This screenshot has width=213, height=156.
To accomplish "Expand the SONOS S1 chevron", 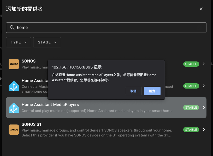I will point(204,130).
